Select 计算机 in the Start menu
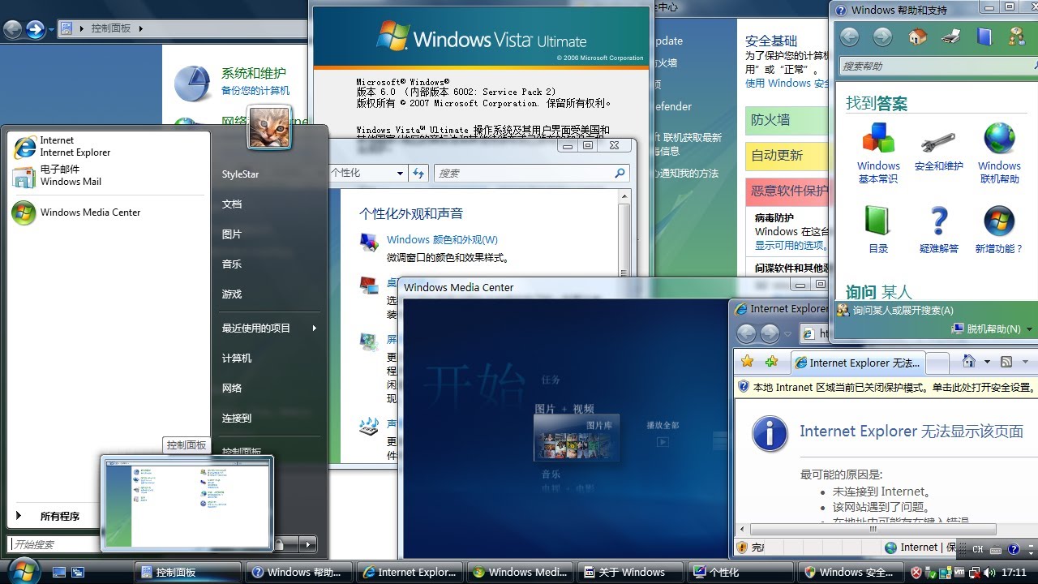This screenshot has height=584, width=1038. point(237,358)
